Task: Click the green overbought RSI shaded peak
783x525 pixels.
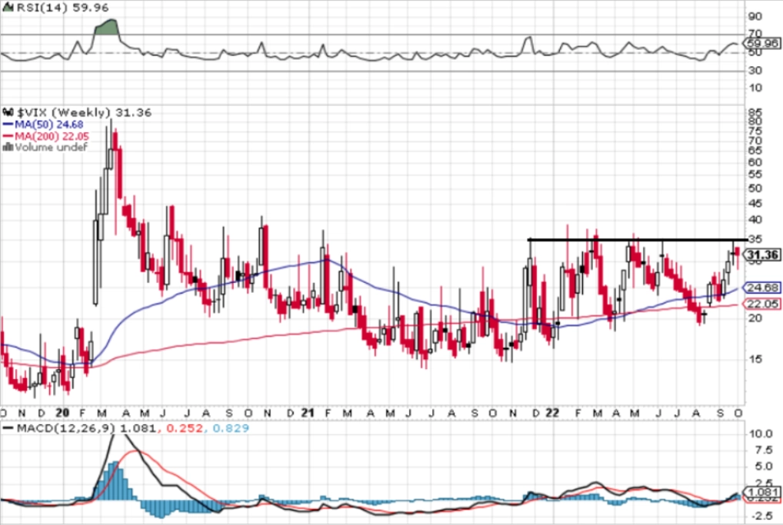Action: 107,27
